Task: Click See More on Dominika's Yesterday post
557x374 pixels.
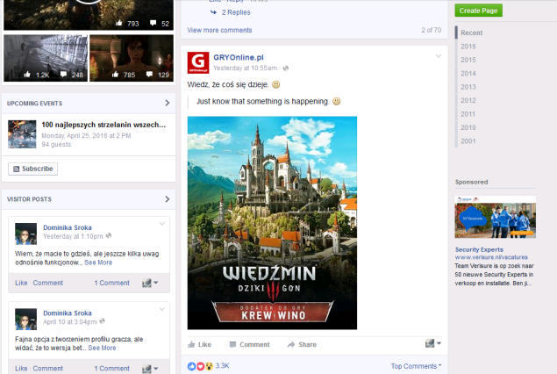Action: 98,263
